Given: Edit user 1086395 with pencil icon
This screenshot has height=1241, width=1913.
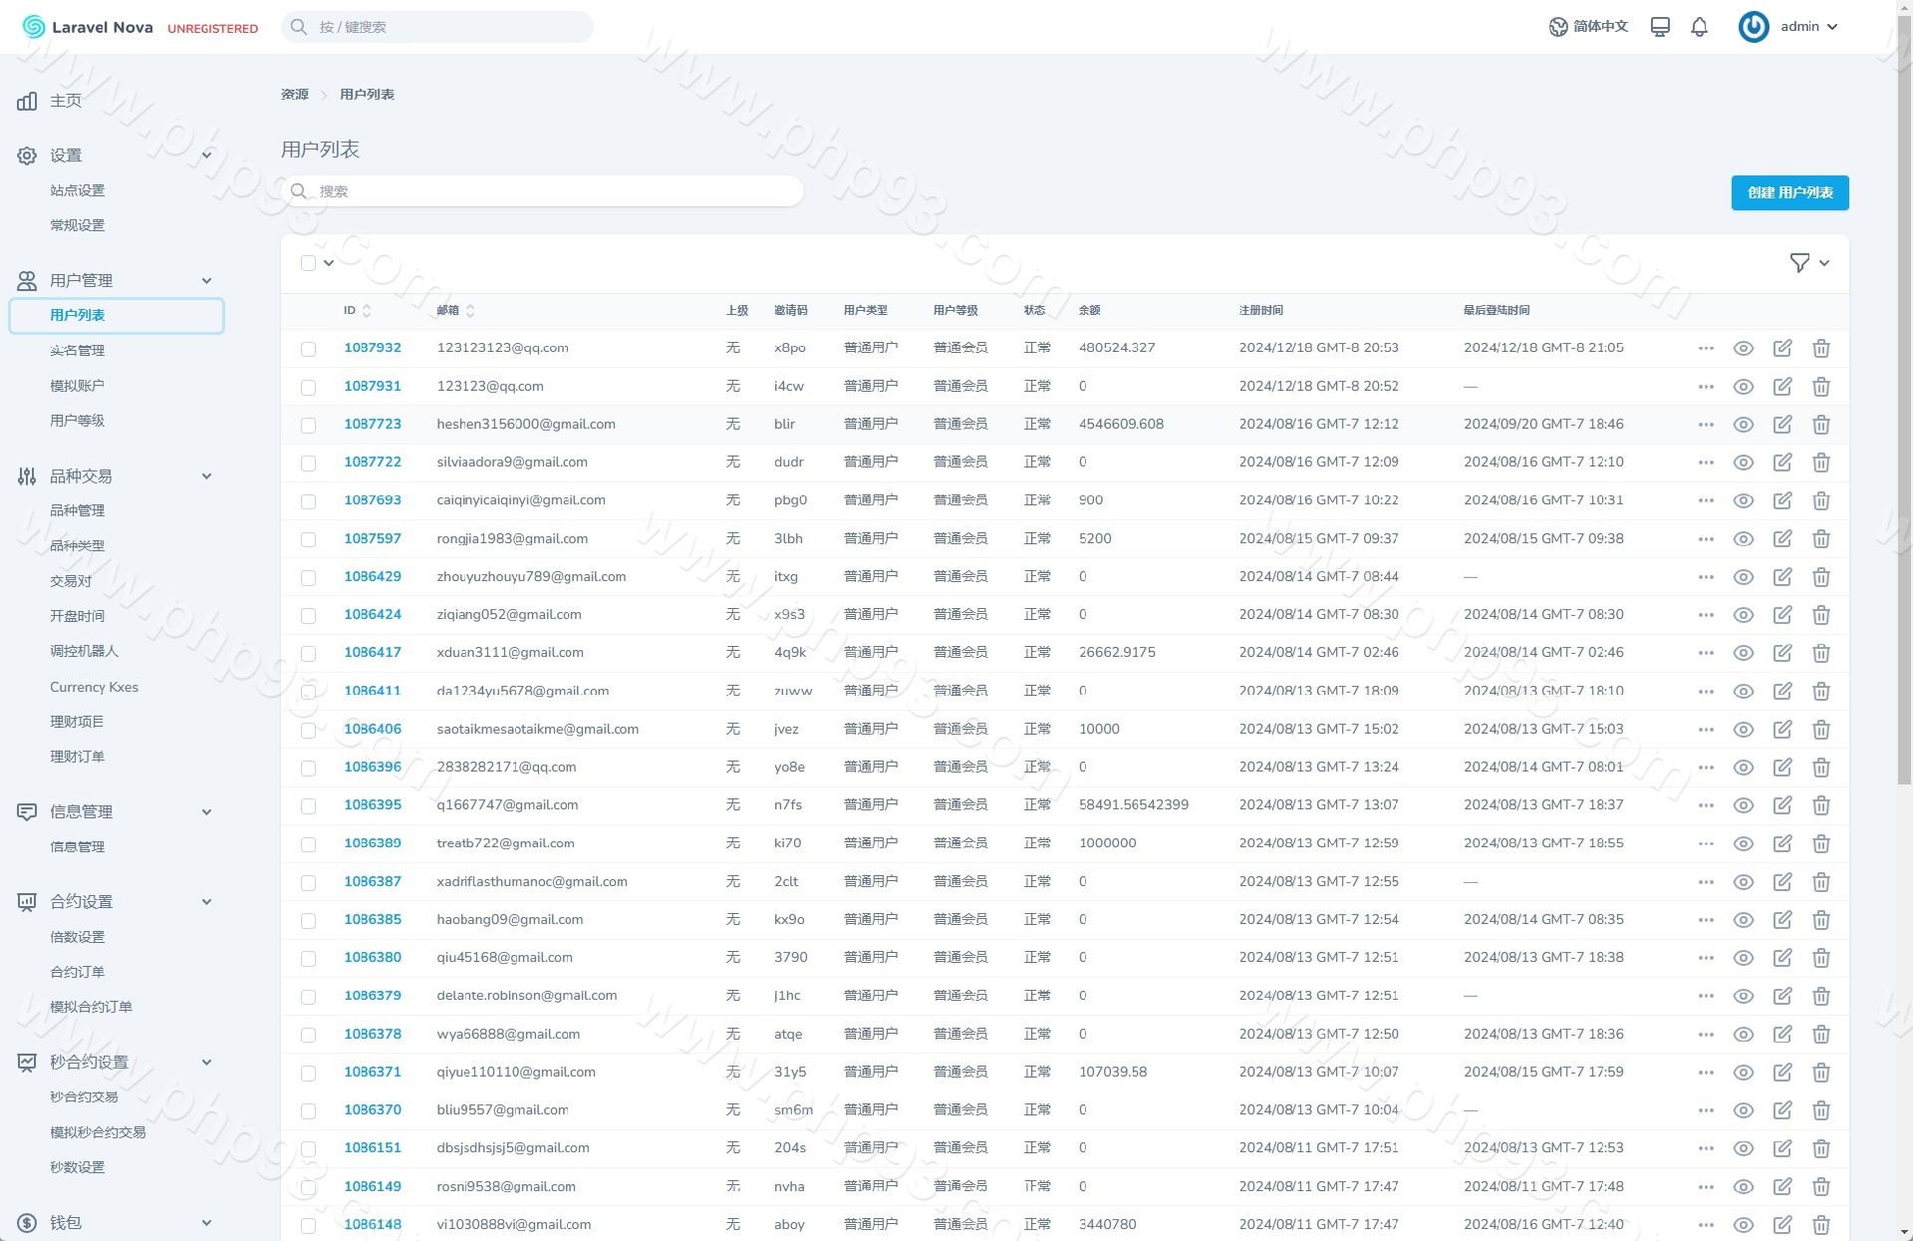Looking at the screenshot, I should coord(1781,805).
